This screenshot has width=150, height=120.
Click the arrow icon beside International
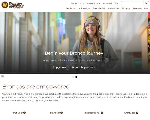click(x=102, y=113)
